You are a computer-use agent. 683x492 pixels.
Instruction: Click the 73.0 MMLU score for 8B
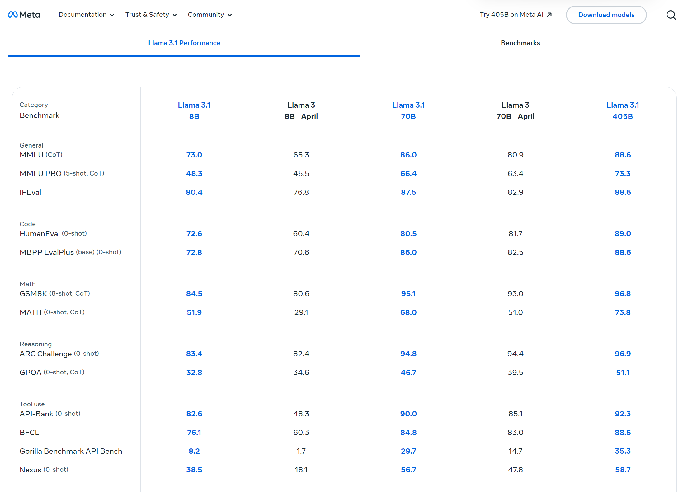[x=194, y=155]
